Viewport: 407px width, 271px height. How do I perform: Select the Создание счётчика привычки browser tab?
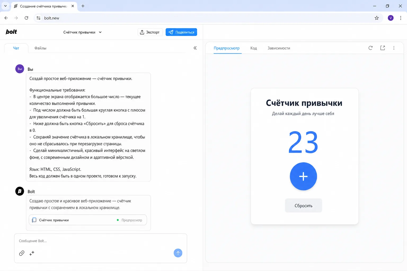tap(44, 6)
